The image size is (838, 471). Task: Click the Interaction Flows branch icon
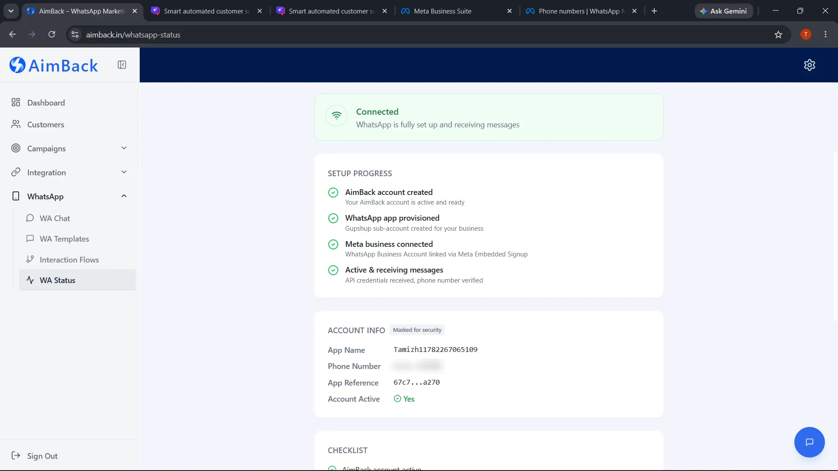[x=30, y=259]
